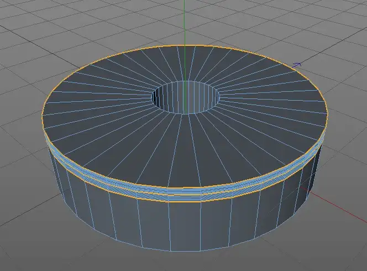Screen dimensions: 367x271
Task: Select the green vertical Y-axis line
Action: (x=185, y=56)
